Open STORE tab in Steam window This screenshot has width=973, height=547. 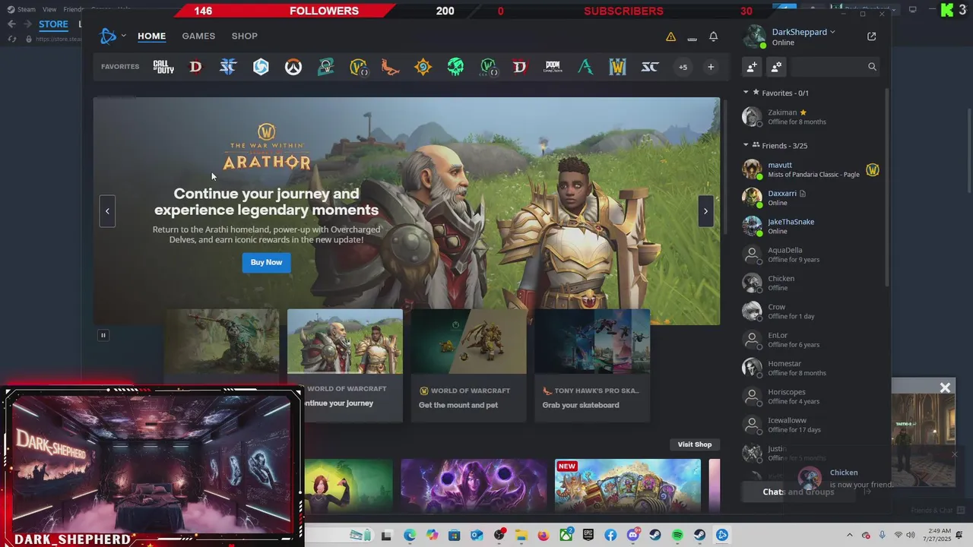(x=53, y=24)
